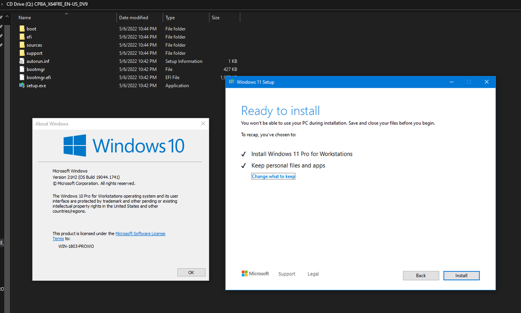Click the 'EFI File' type cell
Screen dimensions: 521x313
point(172,77)
